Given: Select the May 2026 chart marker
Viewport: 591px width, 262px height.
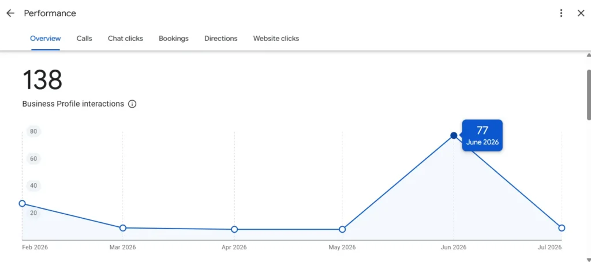Looking at the screenshot, I should (342, 229).
